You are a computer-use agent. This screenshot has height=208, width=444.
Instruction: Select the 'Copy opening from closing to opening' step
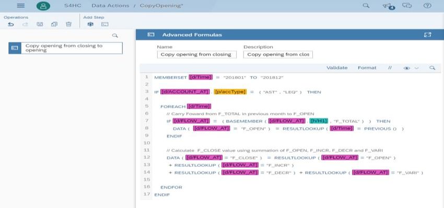tap(65, 48)
